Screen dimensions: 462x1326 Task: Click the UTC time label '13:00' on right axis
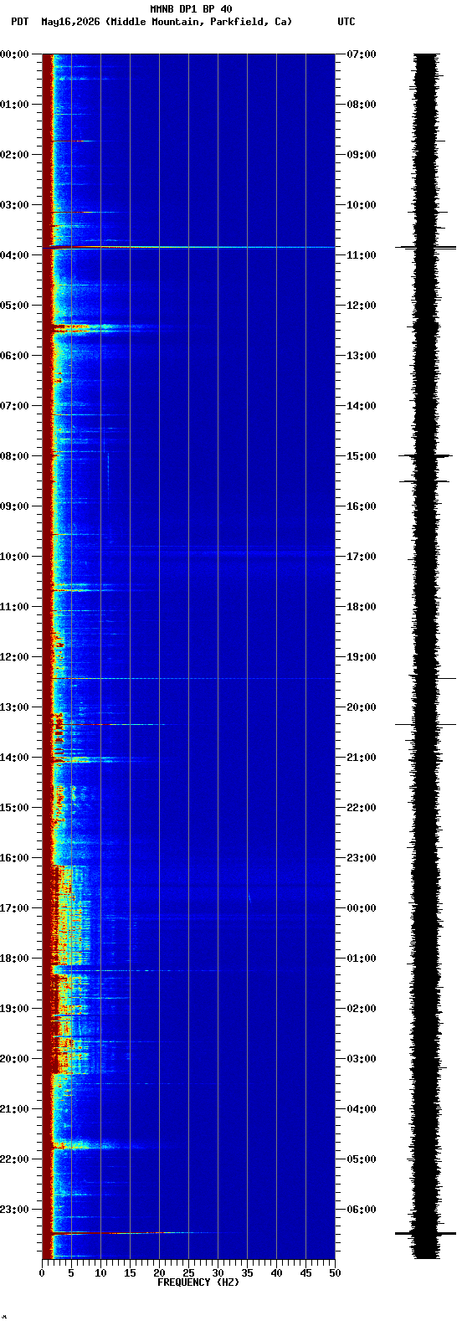[362, 356]
